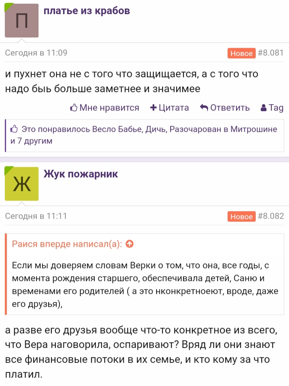Image resolution: width=289 pixels, height=386 pixels.
Task: Click thumbs-up icon in likes summary
Action: [x=14, y=129]
